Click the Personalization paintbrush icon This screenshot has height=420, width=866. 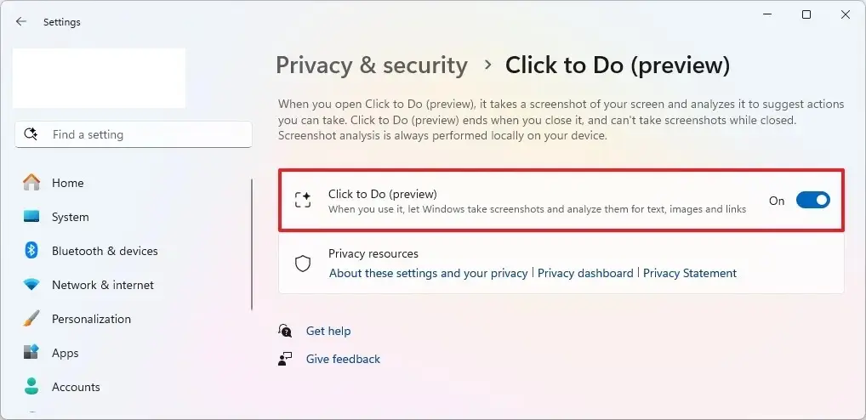tap(31, 319)
